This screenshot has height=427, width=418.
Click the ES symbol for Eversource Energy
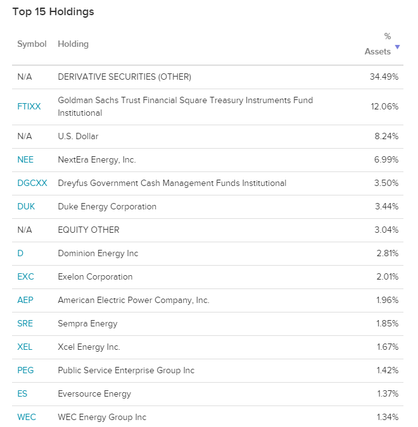pos(22,393)
